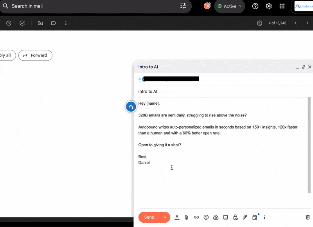Click the Intro to AI window title
Screen dimensions: 313x227
coord(148,67)
